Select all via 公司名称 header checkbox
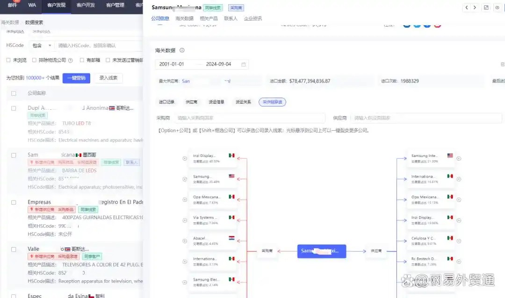The image size is (505, 298). pyautogui.click(x=14, y=93)
